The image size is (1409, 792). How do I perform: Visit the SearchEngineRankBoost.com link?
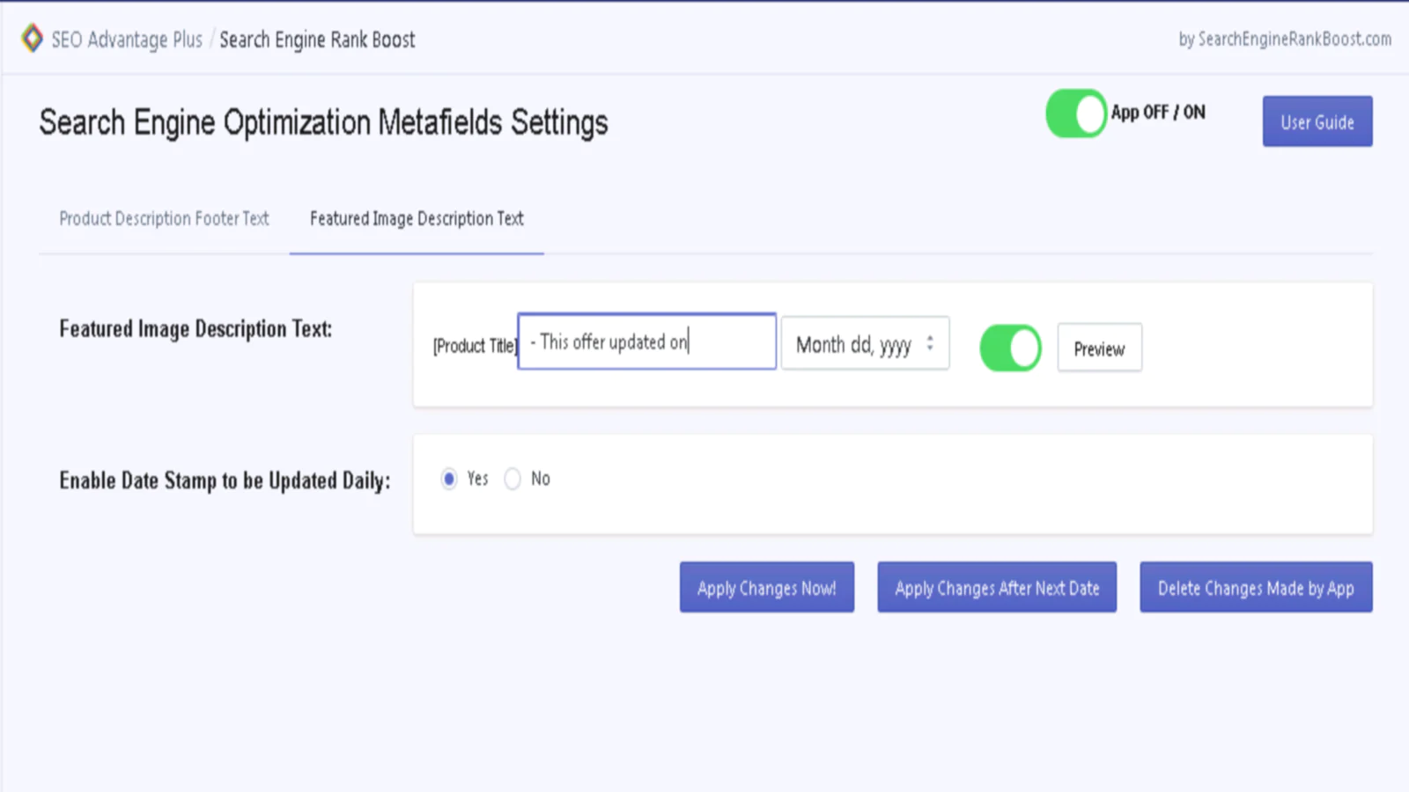[x=1285, y=39]
